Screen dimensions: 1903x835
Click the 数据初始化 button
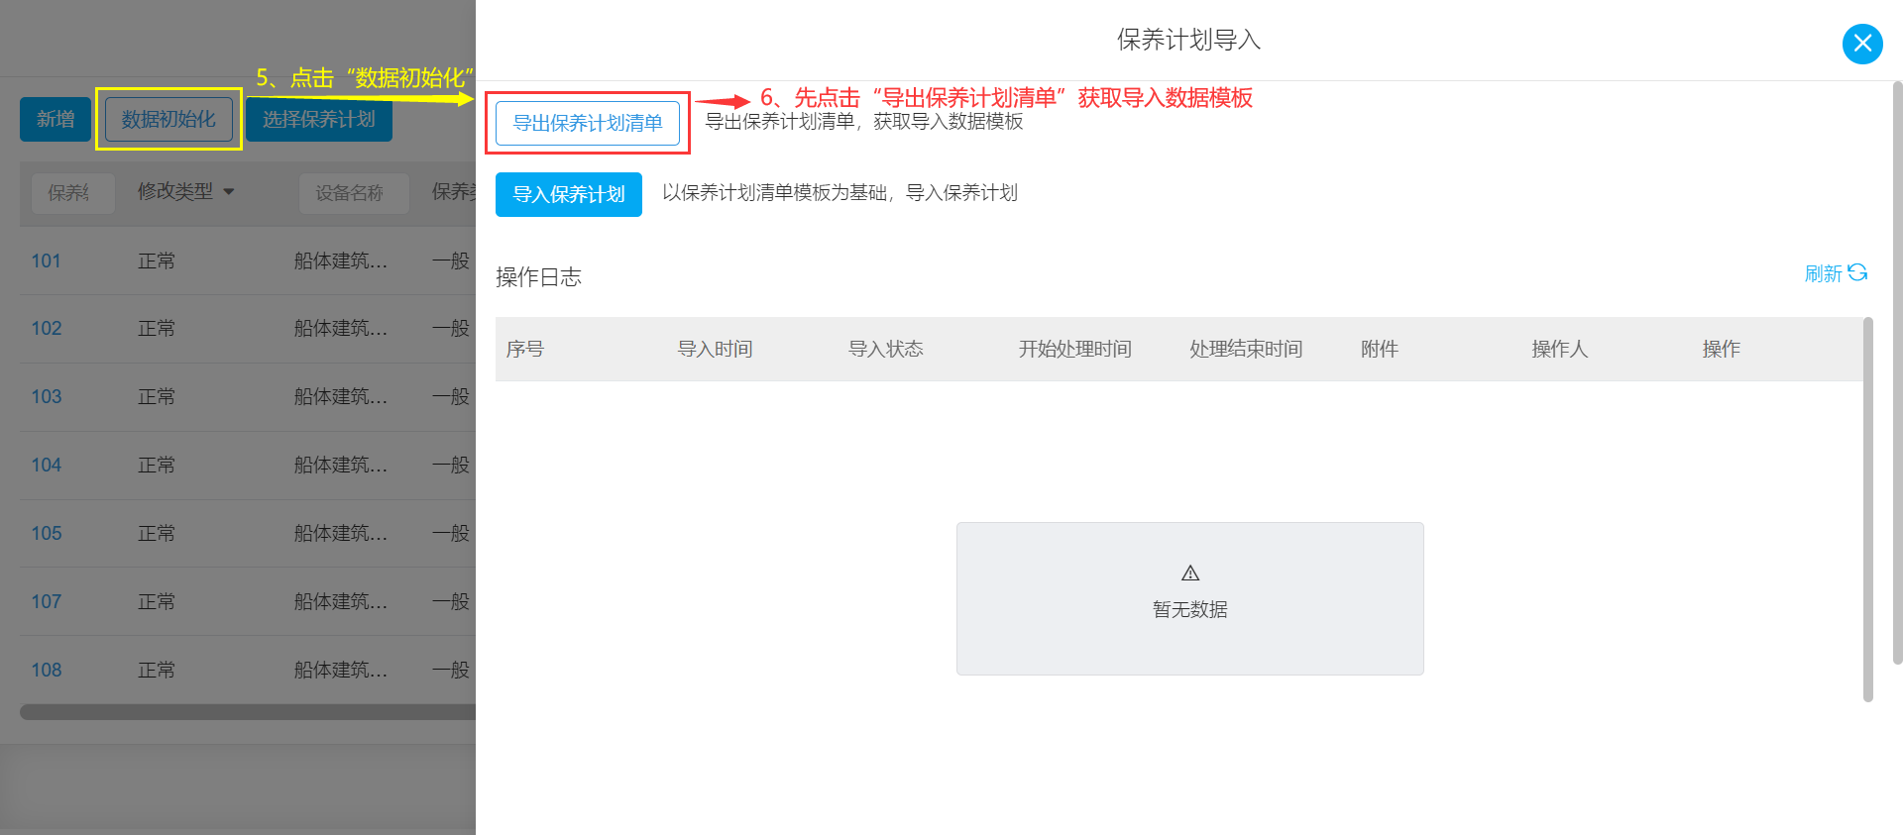[168, 119]
